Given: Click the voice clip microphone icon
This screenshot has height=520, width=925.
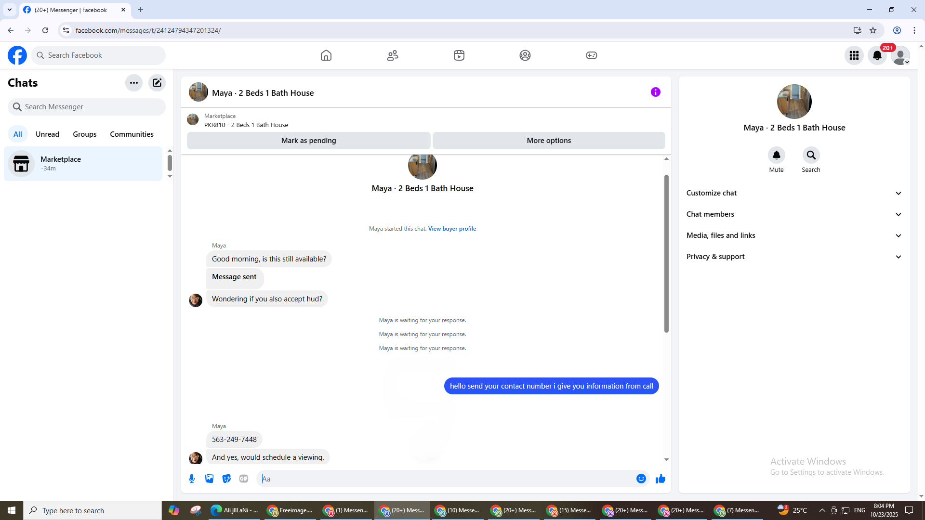Looking at the screenshot, I should point(192,479).
